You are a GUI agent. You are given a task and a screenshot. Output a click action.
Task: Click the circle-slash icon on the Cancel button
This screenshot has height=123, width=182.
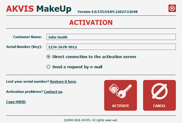coord(160,91)
